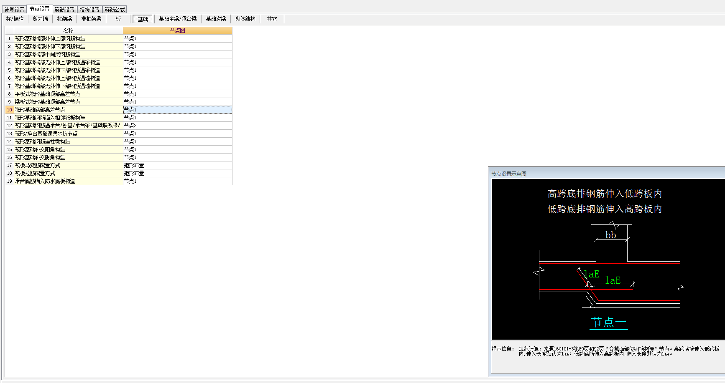
Task: Select row 筏形基础钢筋遇承台/独基/承台梁/基础联系梁
Action: tap(69, 126)
